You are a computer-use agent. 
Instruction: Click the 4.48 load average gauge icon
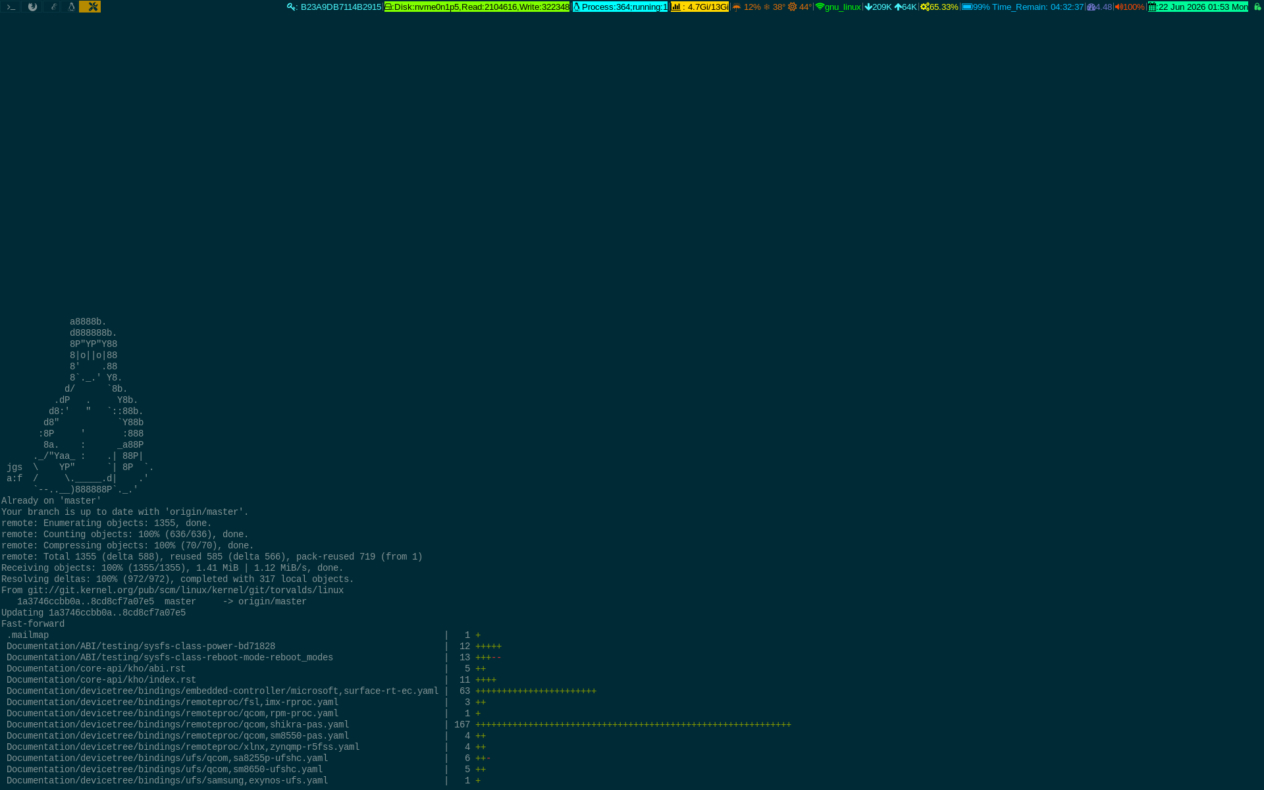pyautogui.click(x=1092, y=7)
